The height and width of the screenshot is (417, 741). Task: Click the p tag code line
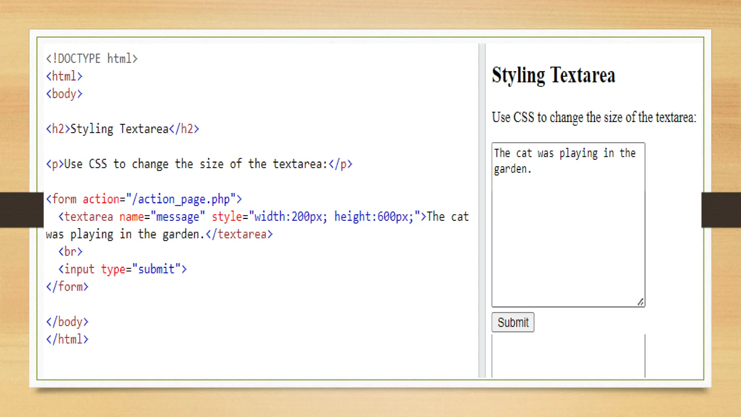199,164
